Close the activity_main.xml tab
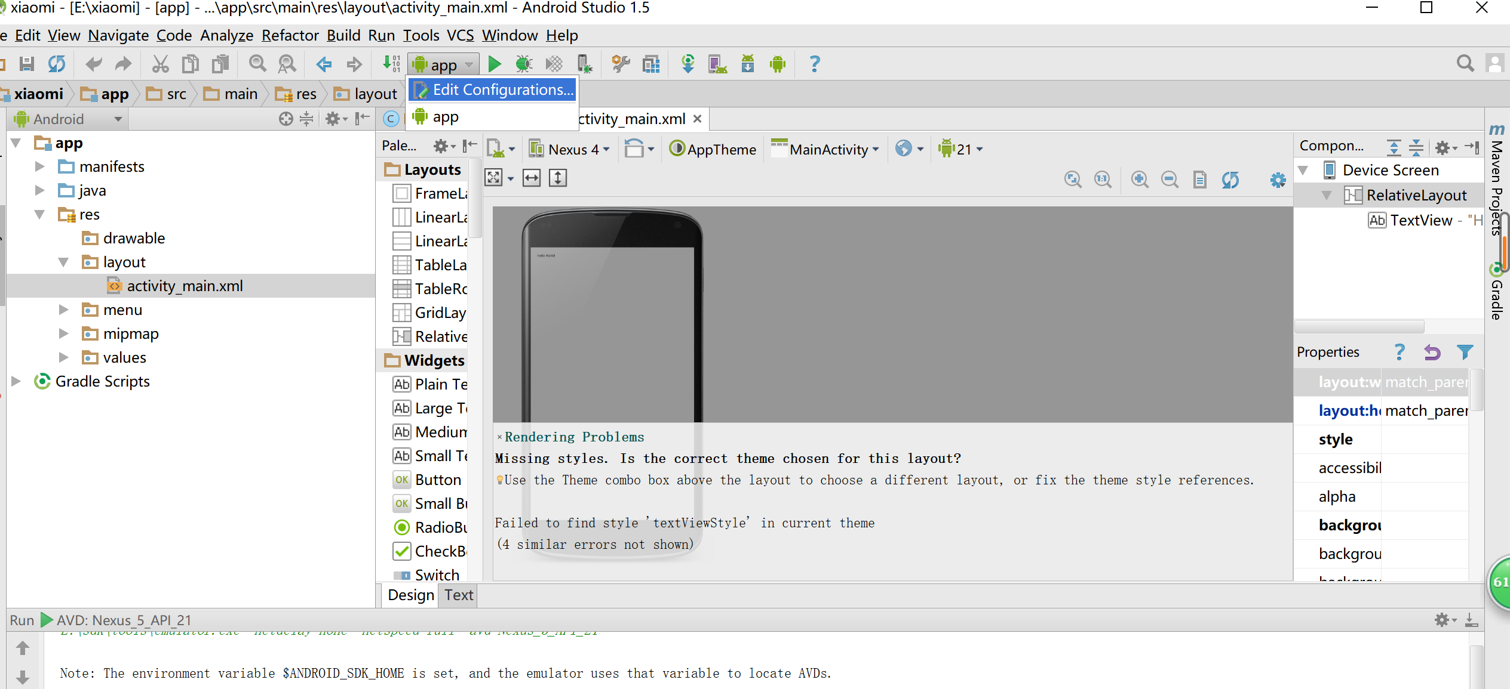Viewport: 1510px width, 689px height. [x=697, y=119]
